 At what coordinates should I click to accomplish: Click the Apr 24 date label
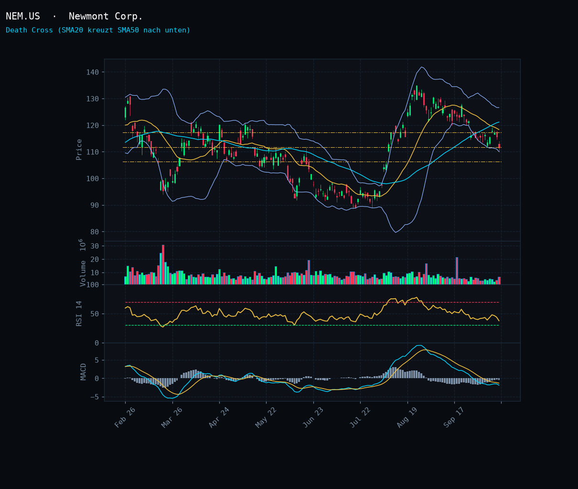(219, 417)
